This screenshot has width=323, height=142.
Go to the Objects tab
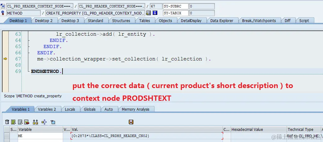165,20
